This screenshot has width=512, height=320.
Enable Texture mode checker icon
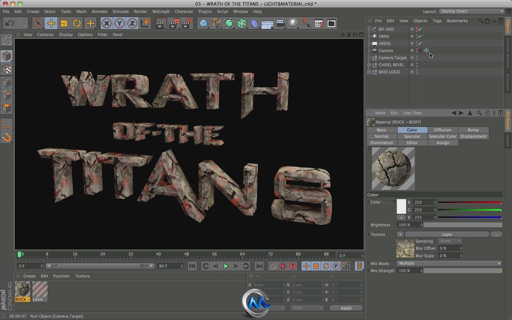coord(7,69)
